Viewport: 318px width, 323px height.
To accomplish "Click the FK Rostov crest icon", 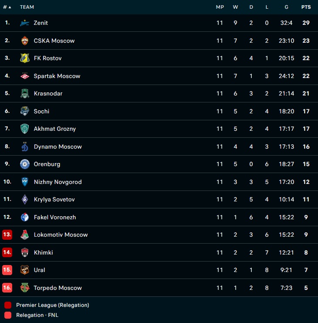I will pos(25,58).
